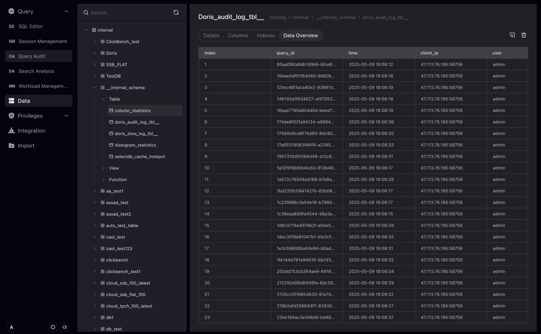This screenshot has height=334, width=541.
Task: Open Session Management from the sidebar
Action: tap(11, 41)
